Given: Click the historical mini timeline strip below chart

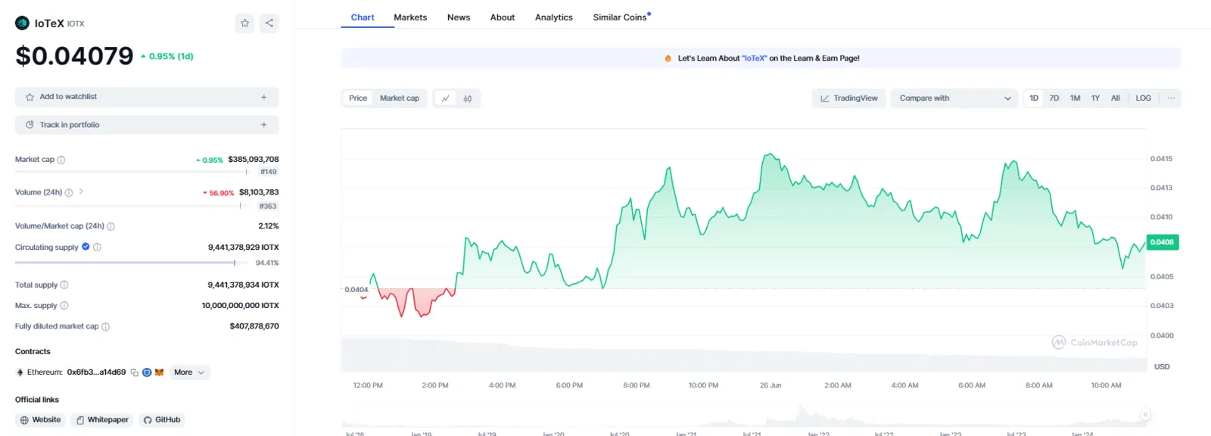Looking at the screenshot, I should (743, 415).
